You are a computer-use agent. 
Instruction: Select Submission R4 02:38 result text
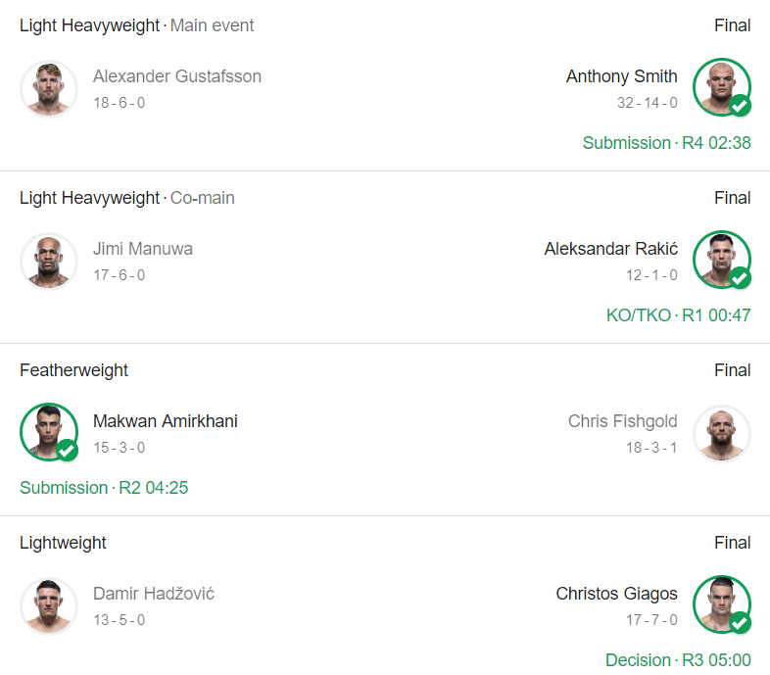click(666, 143)
